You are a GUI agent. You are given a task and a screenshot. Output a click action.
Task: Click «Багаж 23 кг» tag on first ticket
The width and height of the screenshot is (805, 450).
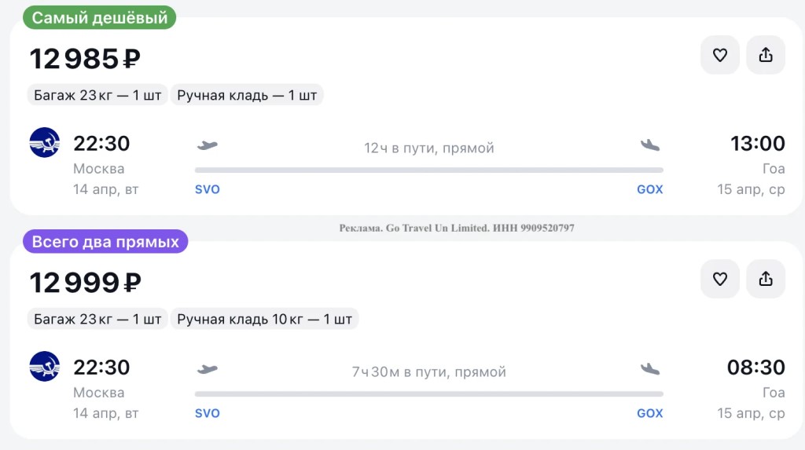tap(97, 96)
